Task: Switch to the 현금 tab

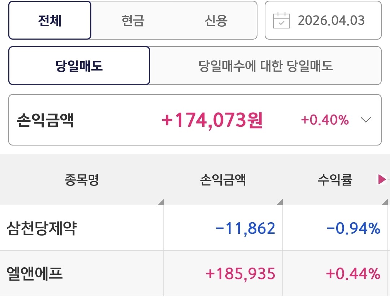Action: click(133, 21)
